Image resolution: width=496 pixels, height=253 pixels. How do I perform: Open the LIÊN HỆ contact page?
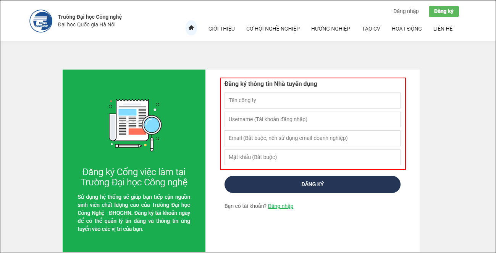[443, 29]
